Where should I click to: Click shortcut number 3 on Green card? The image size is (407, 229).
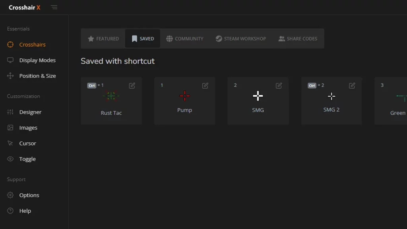pos(382,85)
